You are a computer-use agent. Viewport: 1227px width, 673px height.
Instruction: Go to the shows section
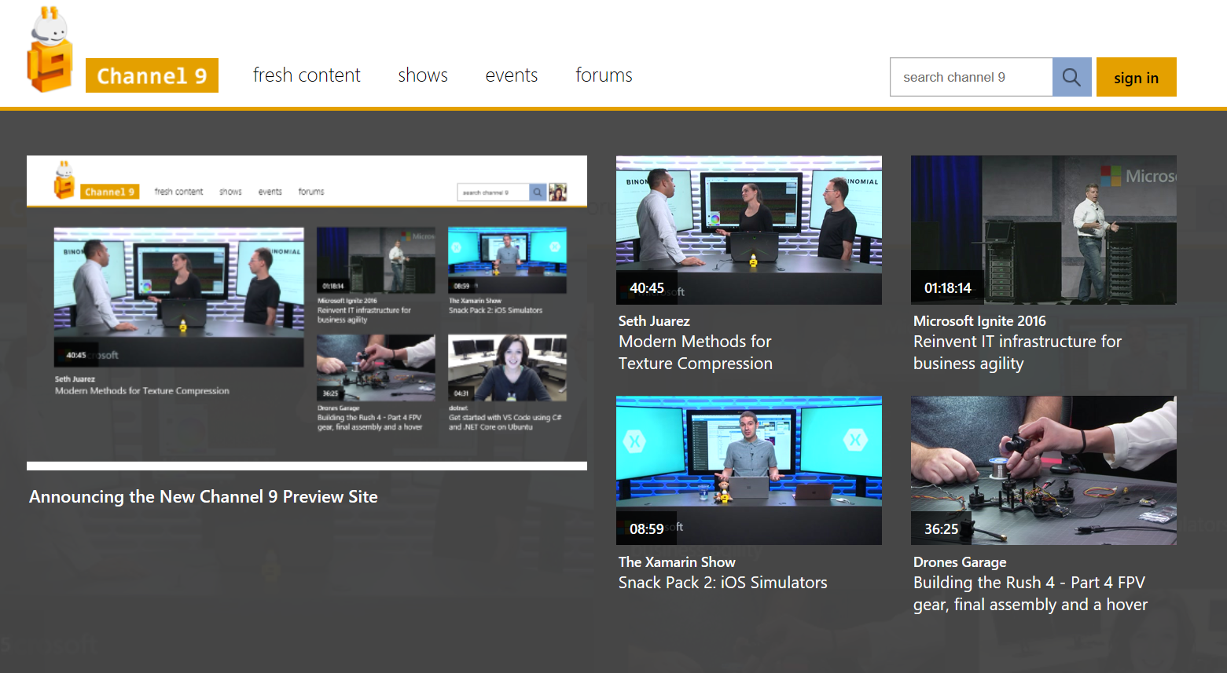click(x=423, y=75)
